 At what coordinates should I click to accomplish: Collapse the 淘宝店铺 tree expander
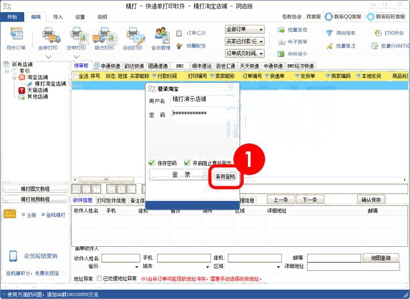[x=14, y=77]
